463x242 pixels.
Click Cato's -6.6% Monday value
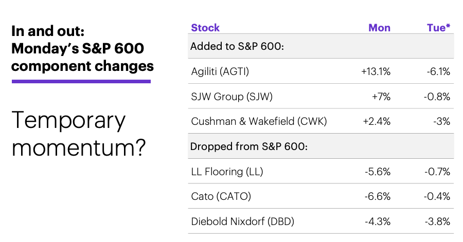pos(378,196)
